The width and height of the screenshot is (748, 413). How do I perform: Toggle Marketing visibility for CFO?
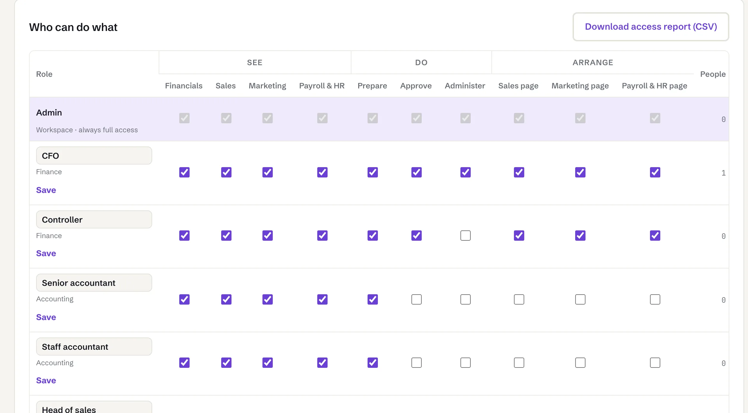[268, 172]
